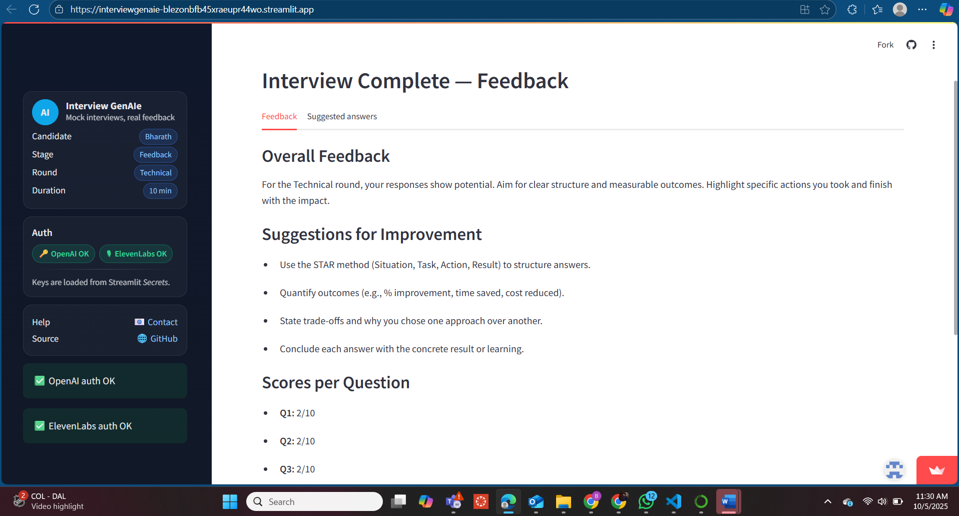Click the Quantify outcomes suggestion bullet

[x=422, y=293]
